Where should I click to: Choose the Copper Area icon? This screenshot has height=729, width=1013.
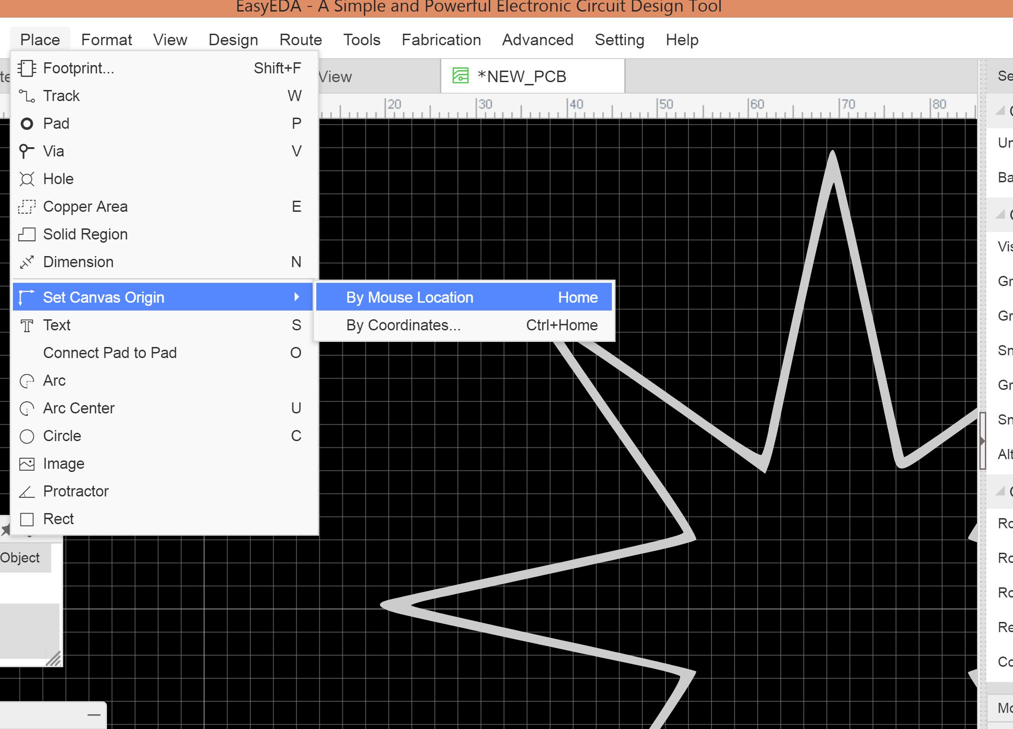(x=27, y=207)
